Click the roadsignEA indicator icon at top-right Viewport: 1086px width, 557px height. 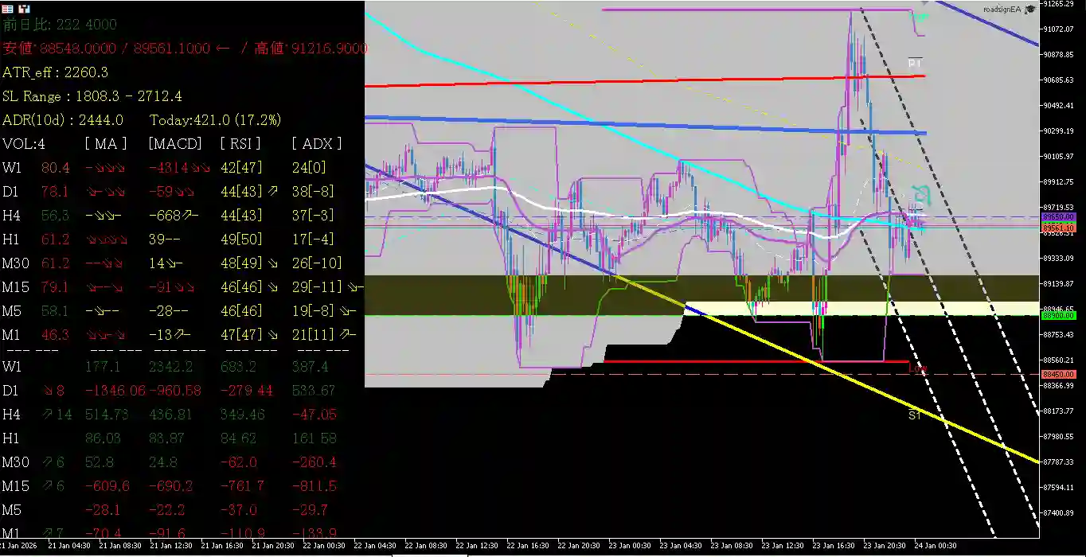point(1029,9)
